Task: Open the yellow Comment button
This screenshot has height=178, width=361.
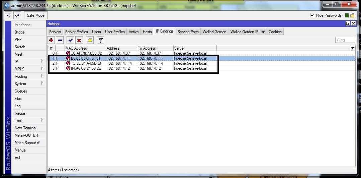Action: pos(90,40)
